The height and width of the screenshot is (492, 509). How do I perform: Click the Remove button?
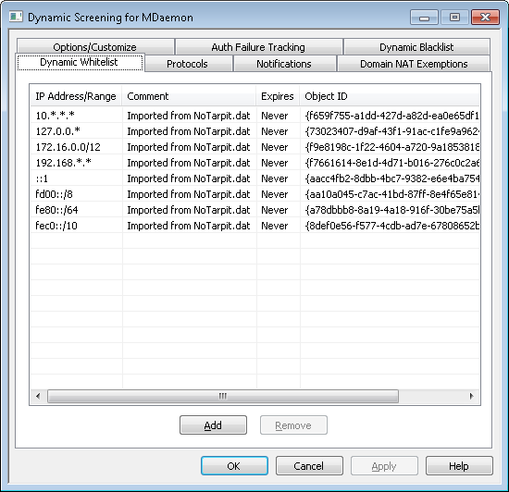coord(293,424)
